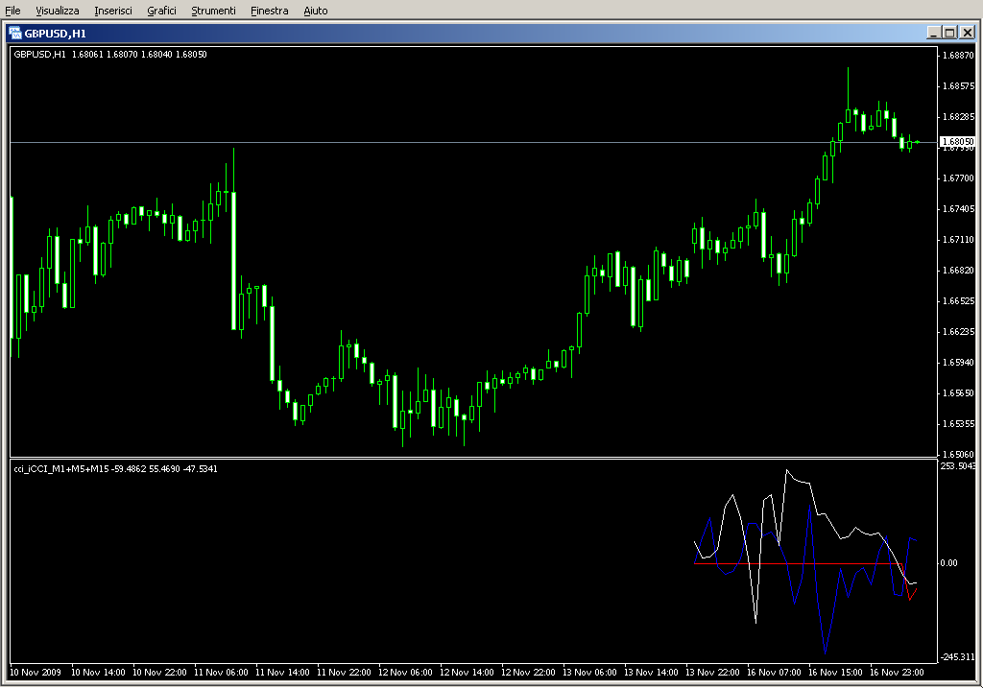Click the divider between chart and indicator
The height and width of the screenshot is (688, 983).
pyautogui.click(x=470, y=458)
